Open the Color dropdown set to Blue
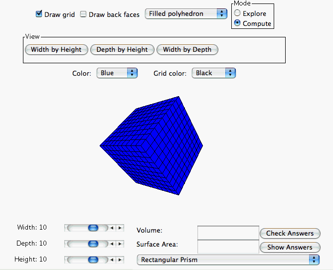This screenshot has height=270, width=333. coord(117,73)
